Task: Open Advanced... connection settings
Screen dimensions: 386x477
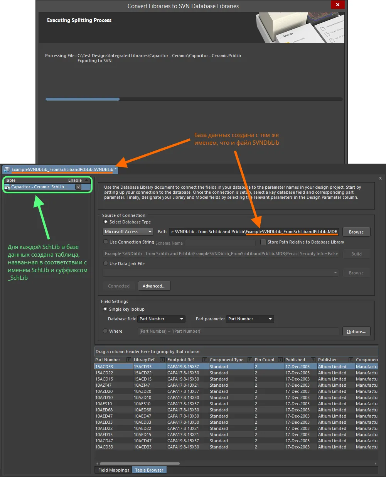Action: click(154, 286)
